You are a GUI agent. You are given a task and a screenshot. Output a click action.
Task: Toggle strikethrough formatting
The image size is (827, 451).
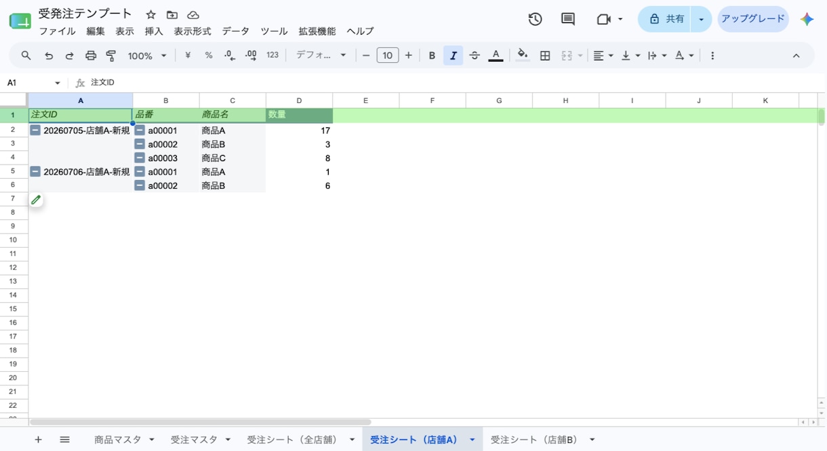click(475, 56)
